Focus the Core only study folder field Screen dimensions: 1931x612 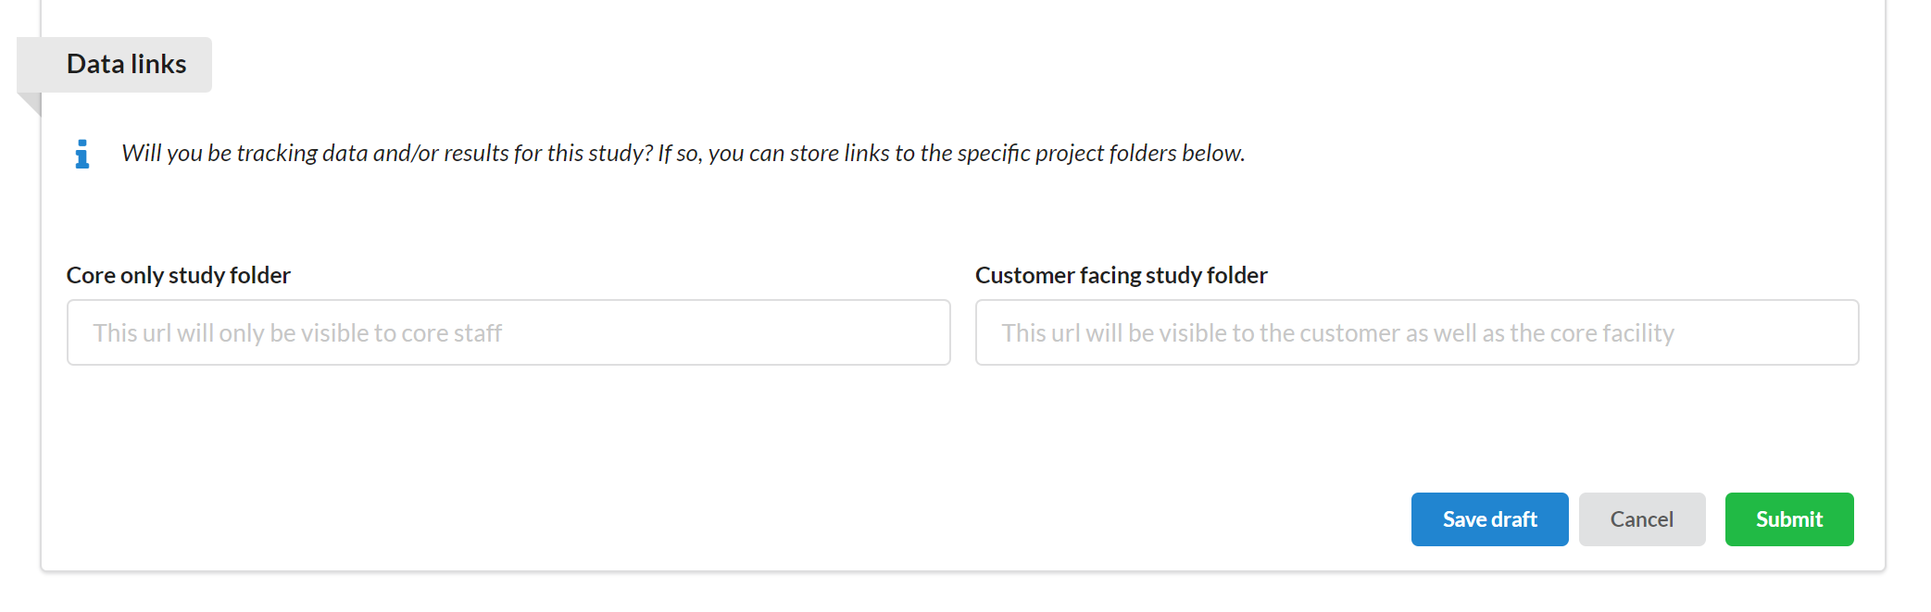(508, 332)
